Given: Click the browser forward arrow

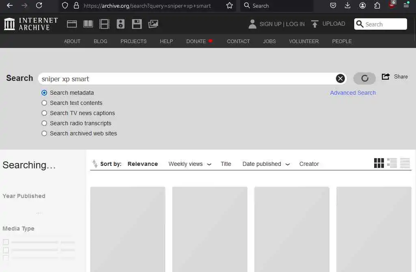Looking at the screenshot, I should pyautogui.click(x=24, y=5).
